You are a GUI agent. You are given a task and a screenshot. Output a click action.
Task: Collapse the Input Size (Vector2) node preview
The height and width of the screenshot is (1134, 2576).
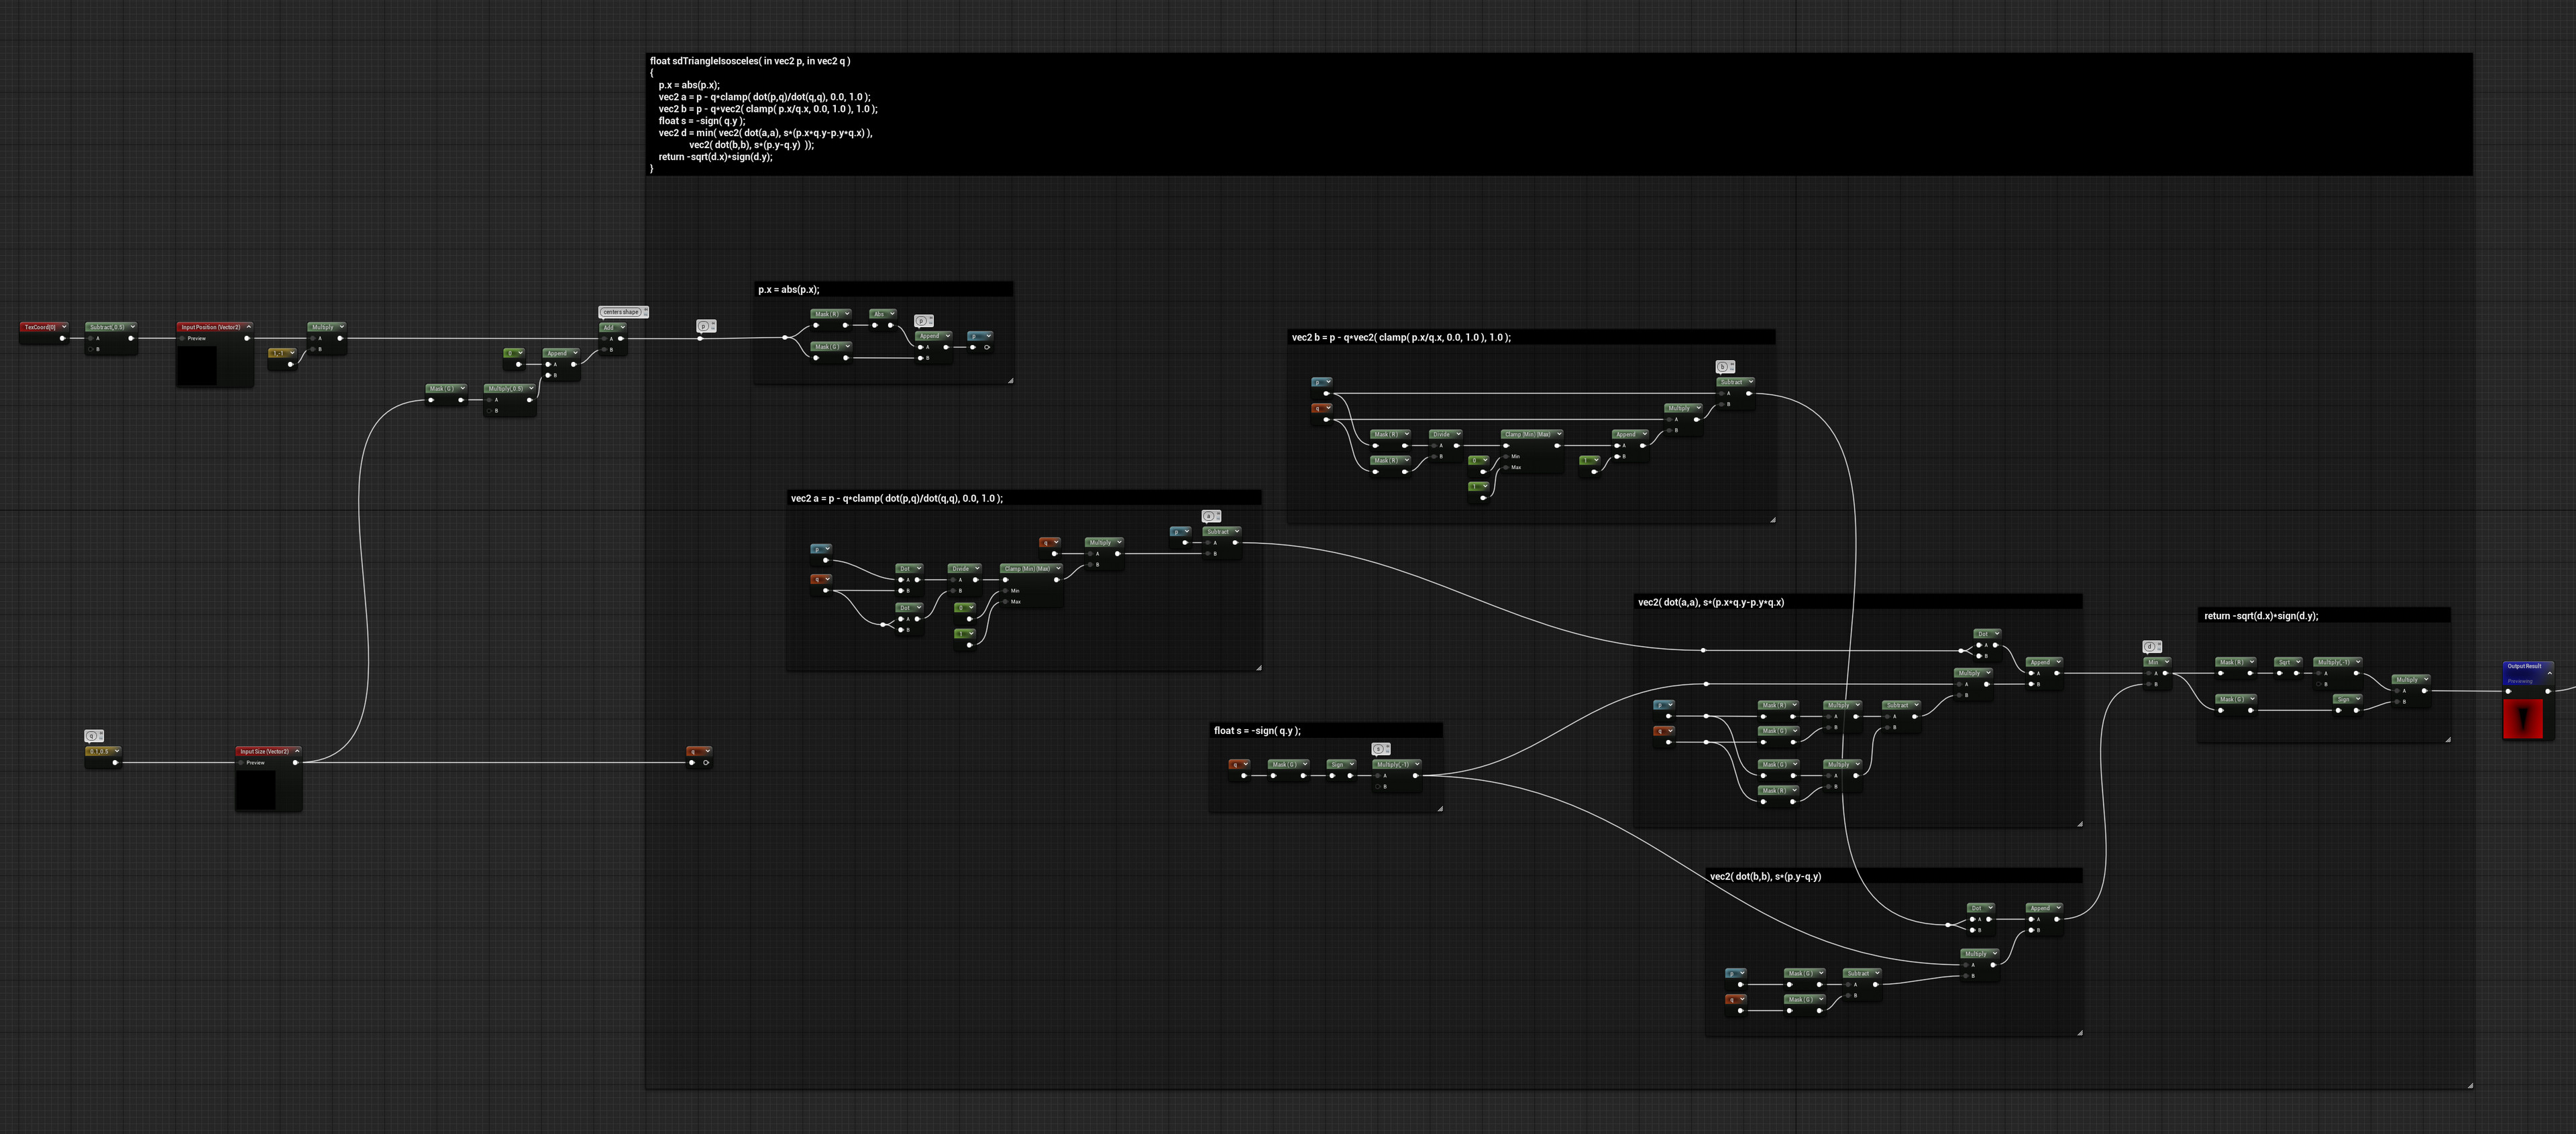[297, 751]
